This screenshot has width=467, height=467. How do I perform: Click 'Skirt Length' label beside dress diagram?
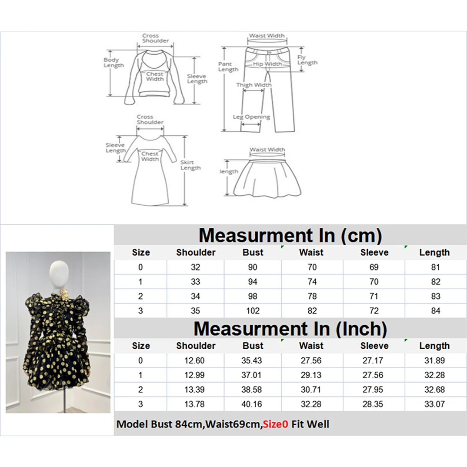(x=190, y=165)
